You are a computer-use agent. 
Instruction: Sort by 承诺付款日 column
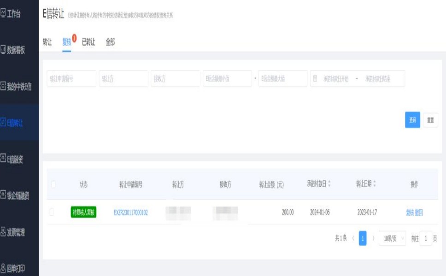click(329, 184)
